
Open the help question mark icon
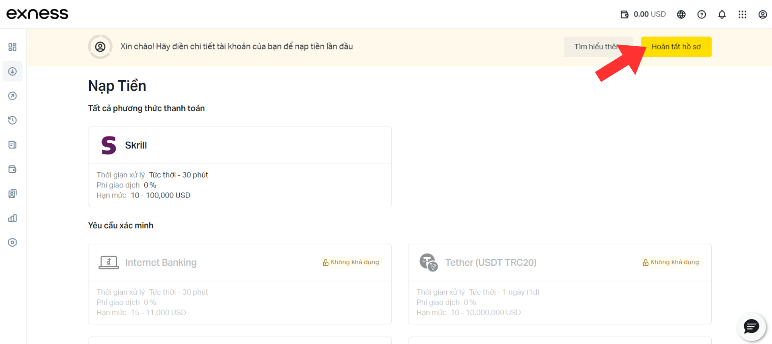coord(702,14)
